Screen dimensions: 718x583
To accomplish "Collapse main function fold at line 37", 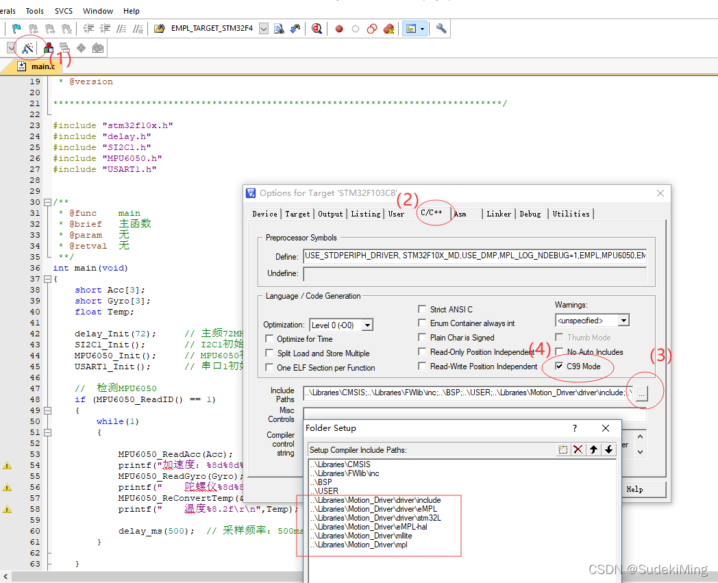I will pos(47,279).
